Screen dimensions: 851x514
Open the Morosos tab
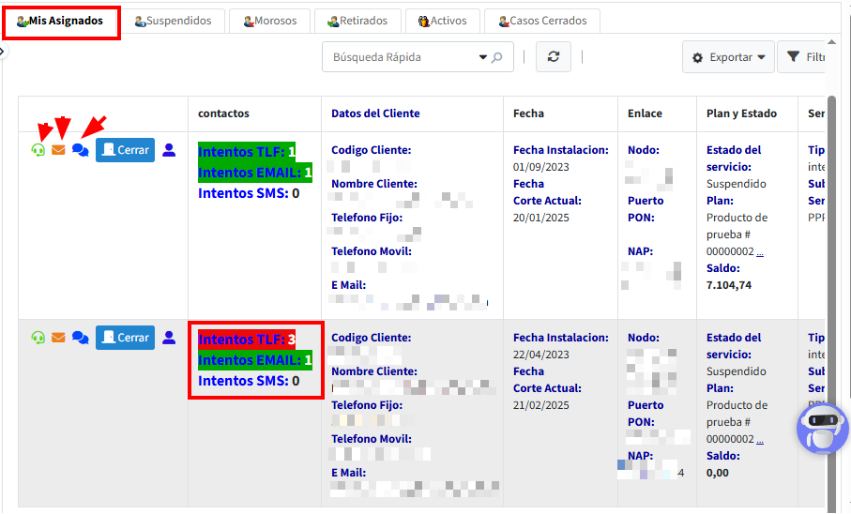tap(270, 21)
